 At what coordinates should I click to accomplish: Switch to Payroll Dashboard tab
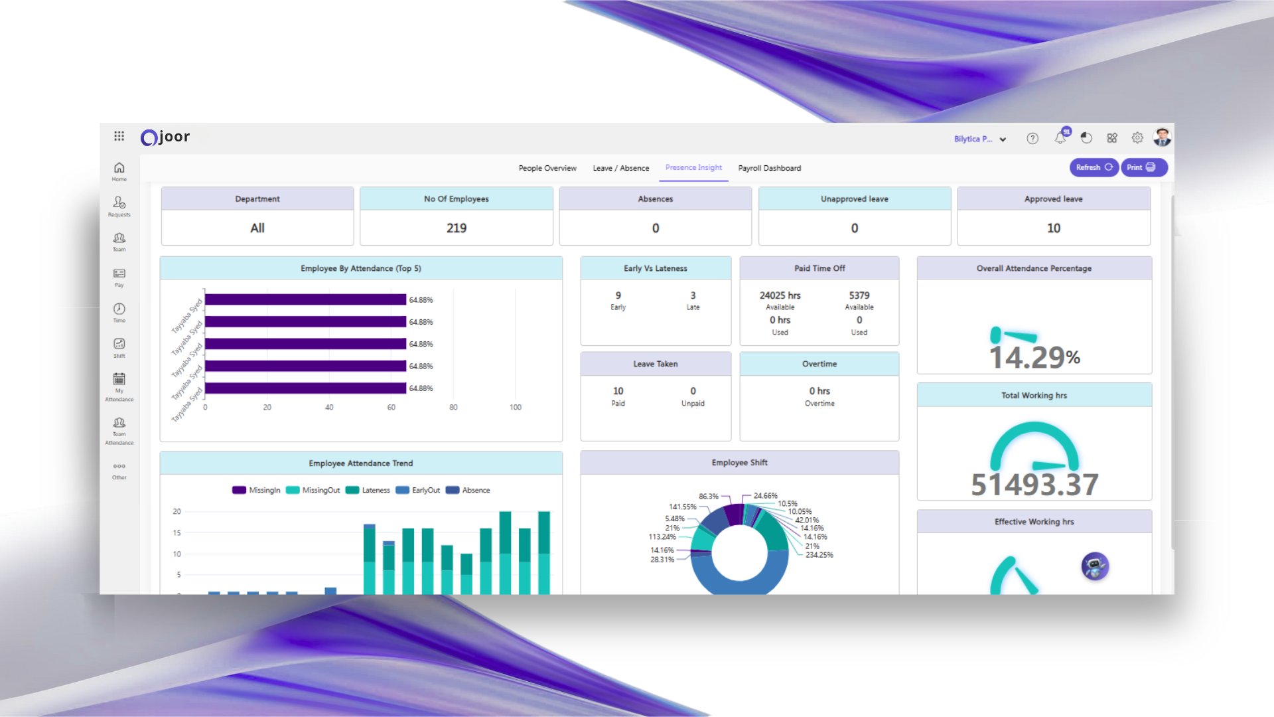769,168
